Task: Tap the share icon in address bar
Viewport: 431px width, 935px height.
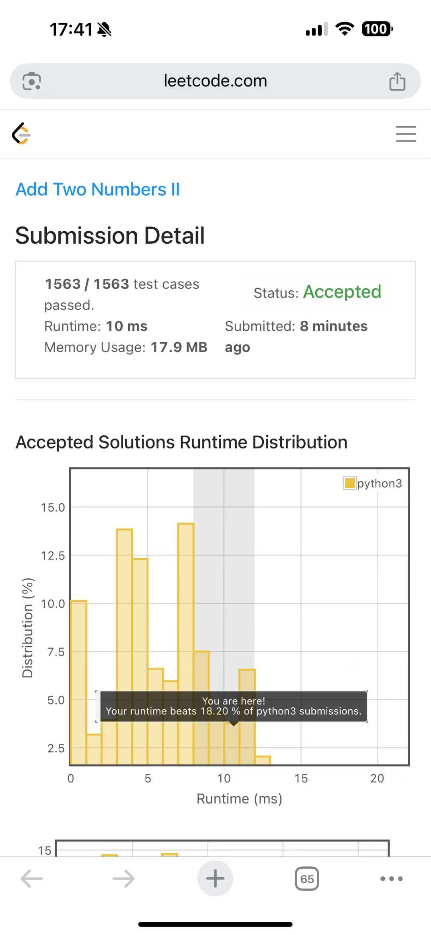Action: coord(397,81)
